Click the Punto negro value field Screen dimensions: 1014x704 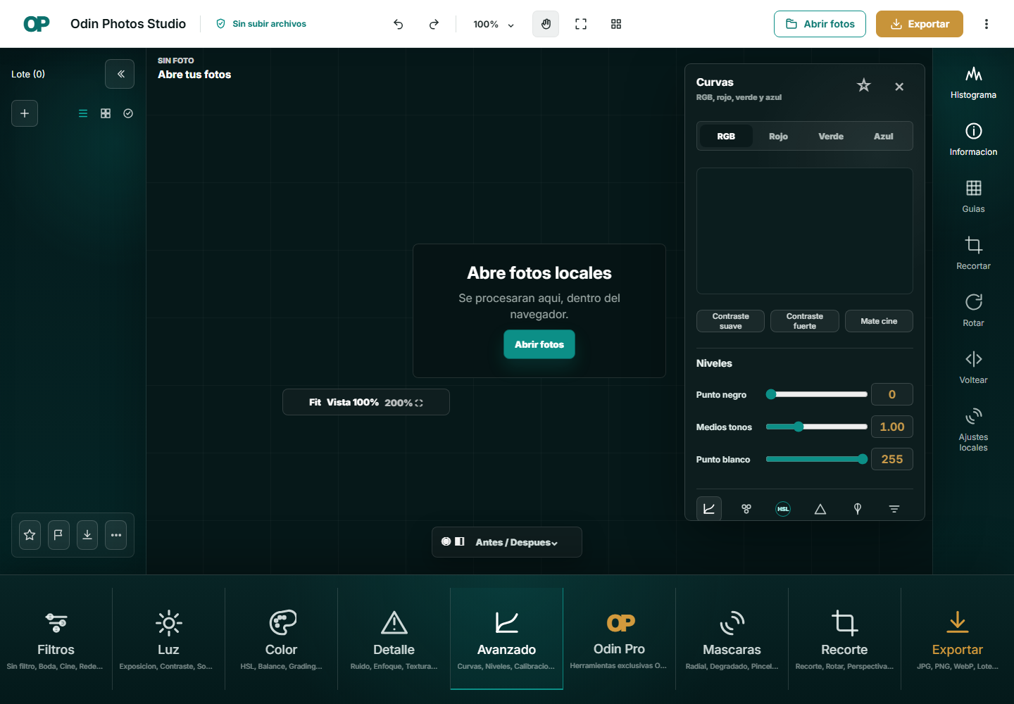[x=892, y=394]
